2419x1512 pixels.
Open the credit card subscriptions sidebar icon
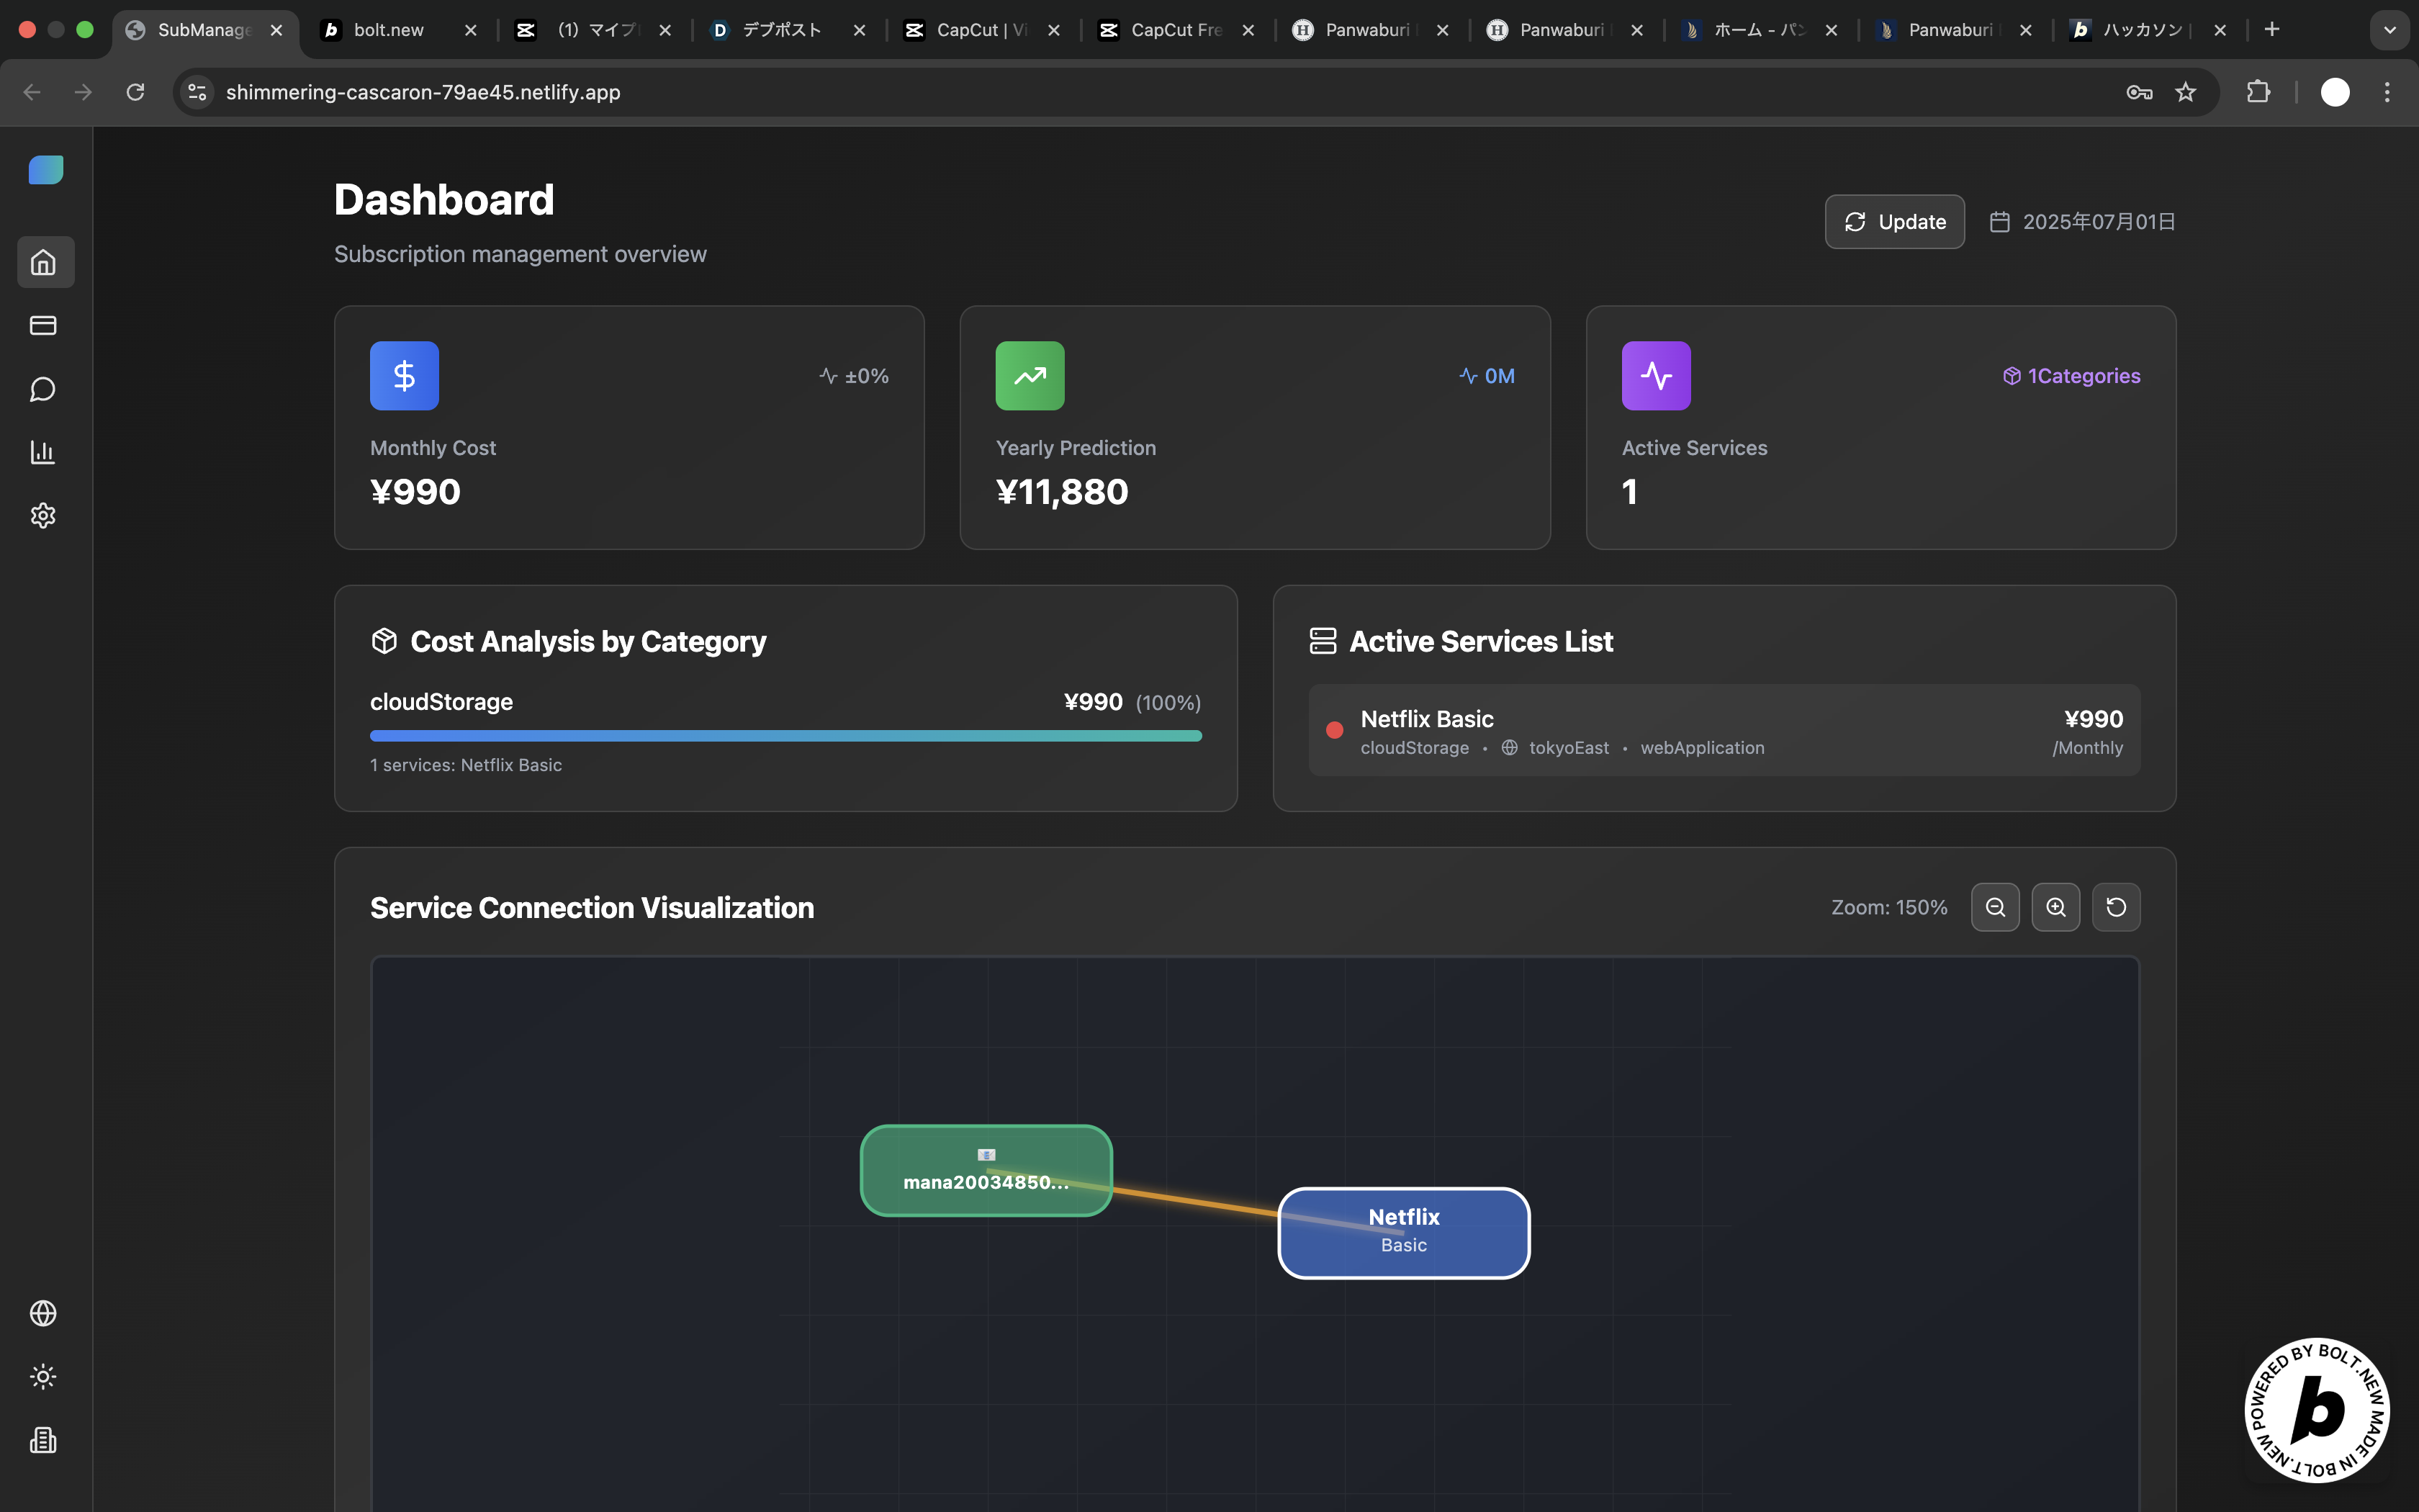coord(43,325)
